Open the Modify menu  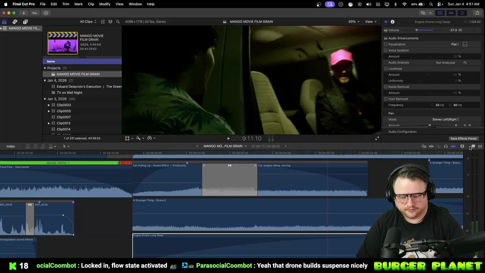click(x=105, y=4)
